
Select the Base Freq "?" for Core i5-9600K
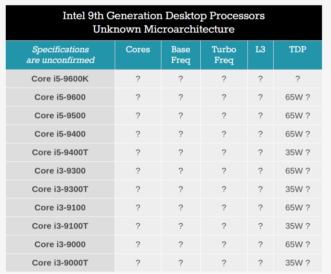pos(181,79)
